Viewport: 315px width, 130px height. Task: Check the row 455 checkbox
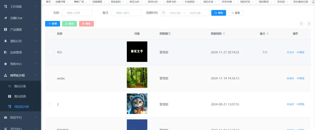pyautogui.click(x=50, y=52)
